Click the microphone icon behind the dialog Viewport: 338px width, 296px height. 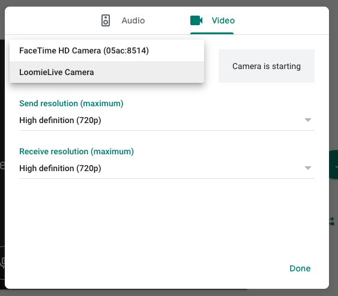pyautogui.click(x=2, y=262)
